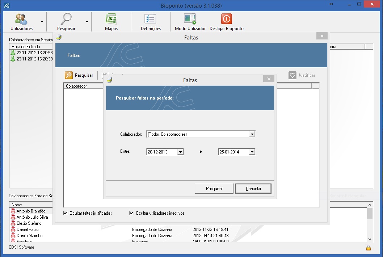This screenshot has height=257, width=383.
Task: Open the Utilizadores toolbar icon
Action: pos(21,19)
